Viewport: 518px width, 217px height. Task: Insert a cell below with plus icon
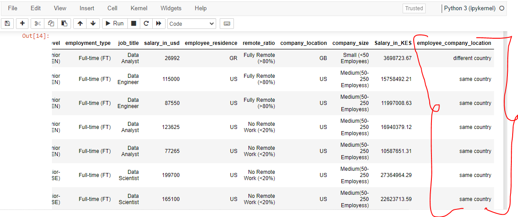[23, 24]
